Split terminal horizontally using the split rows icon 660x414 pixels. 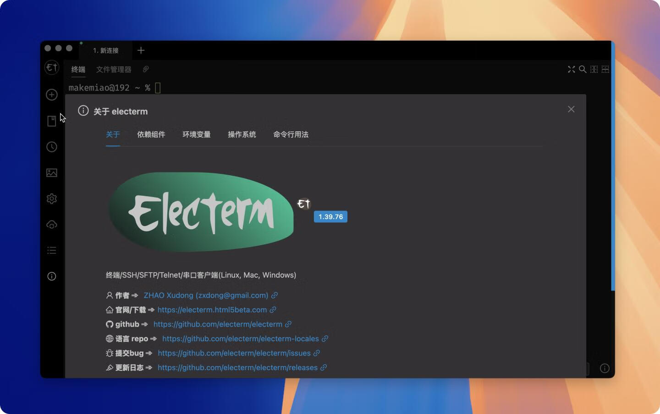605,69
